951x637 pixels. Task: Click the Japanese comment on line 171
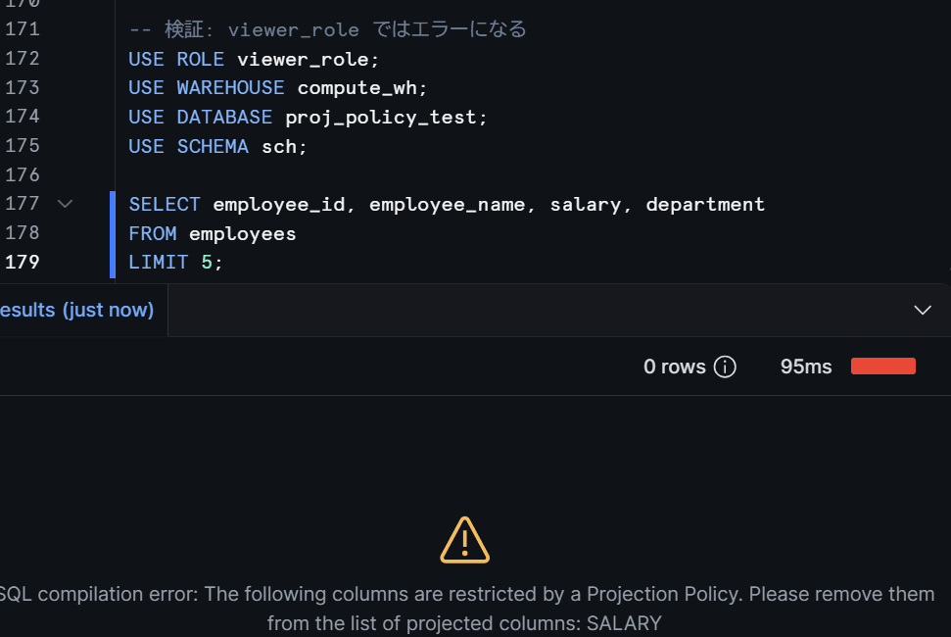327,29
